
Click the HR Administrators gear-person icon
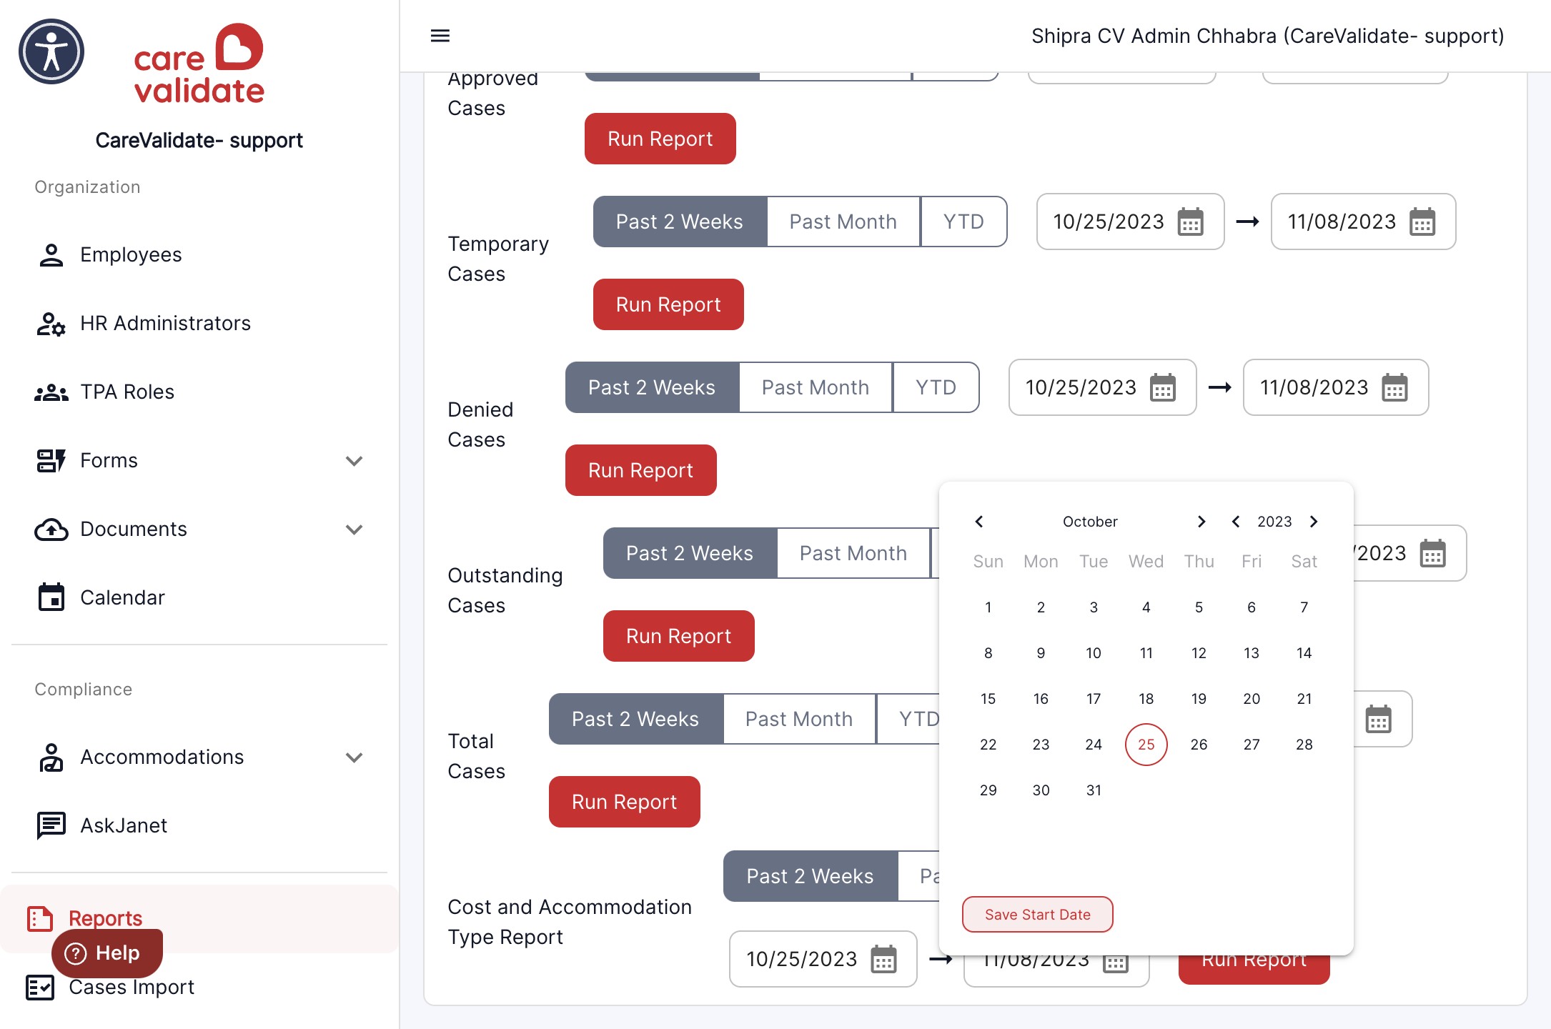coord(51,324)
